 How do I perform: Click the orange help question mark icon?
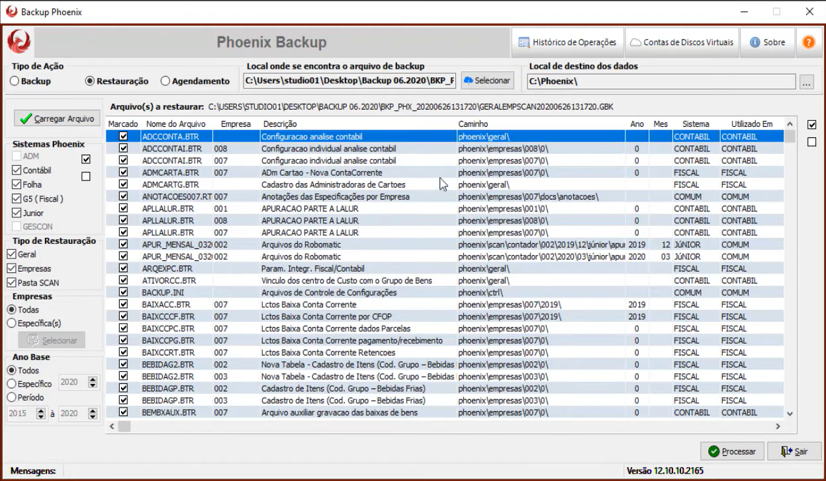809,42
